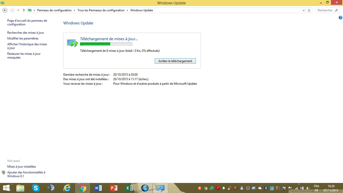Screen dimensions: 343x193
Task: Select the 'Windows Update' breadcrumb segment
Action: (x=142, y=10)
